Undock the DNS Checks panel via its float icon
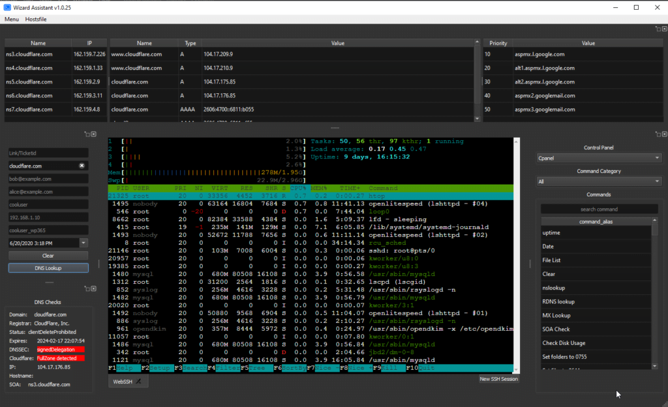 87,289
